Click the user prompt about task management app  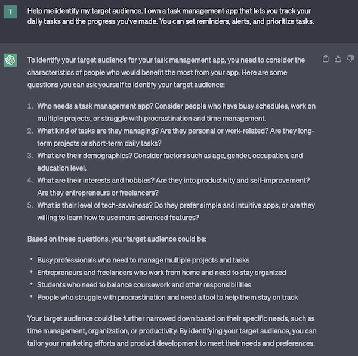coord(171,16)
